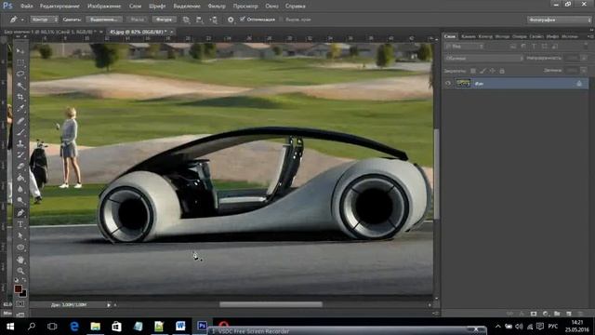595x335 pixels.
Task: Open the Обычные blend mode dropdown
Action: (483, 58)
